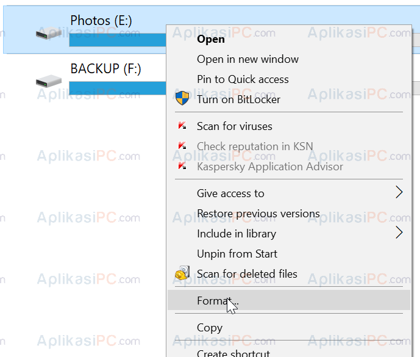Expand the Give access to submenu arrow
Screen dimensions: 420x357
tap(399, 192)
